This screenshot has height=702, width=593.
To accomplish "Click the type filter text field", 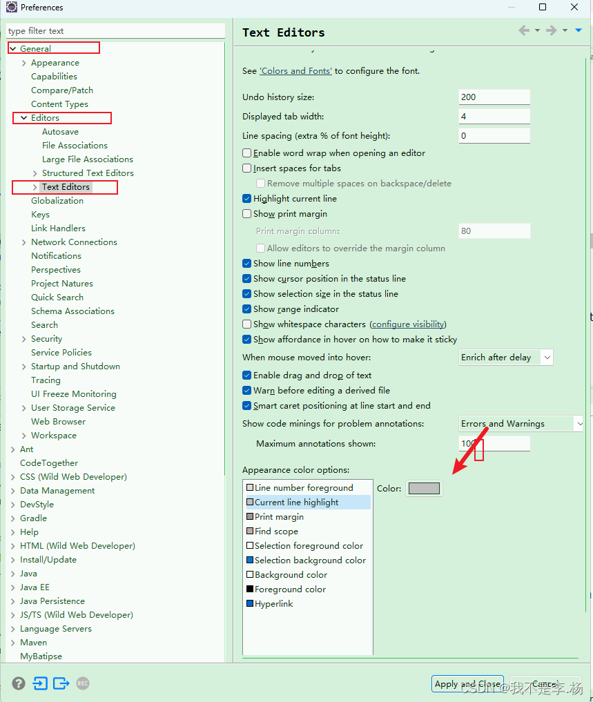I will [x=115, y=31].
